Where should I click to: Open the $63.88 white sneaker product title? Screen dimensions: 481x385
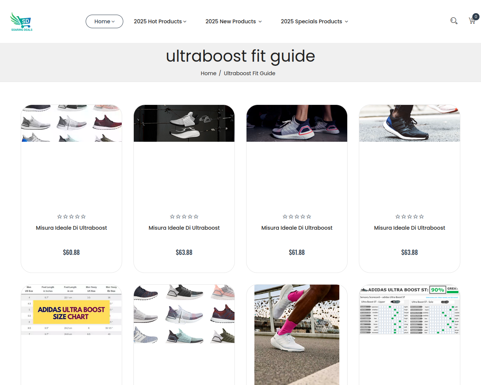coord(184,228)
